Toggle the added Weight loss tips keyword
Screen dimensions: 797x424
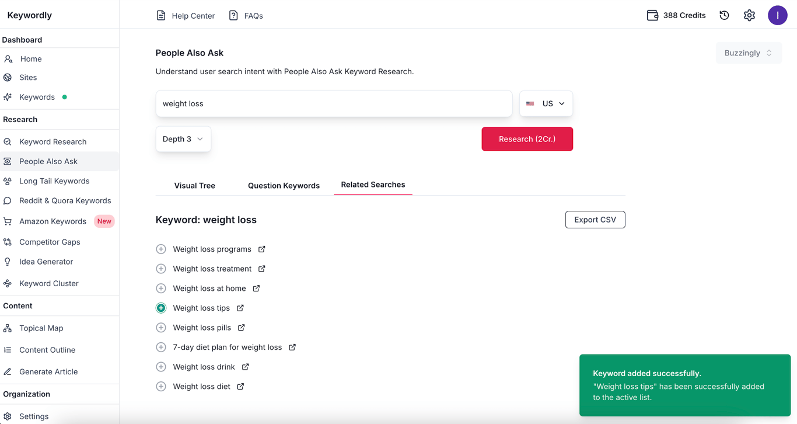coord(161,308)
